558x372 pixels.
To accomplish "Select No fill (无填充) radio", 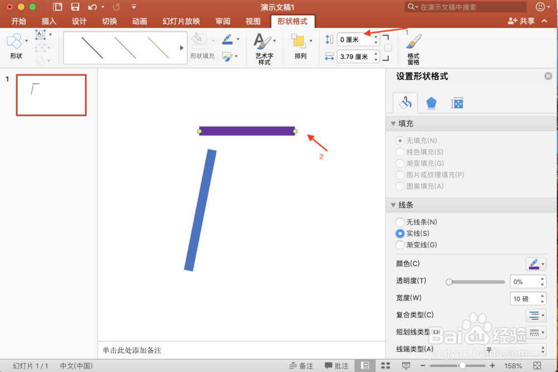I will [400, 141].
